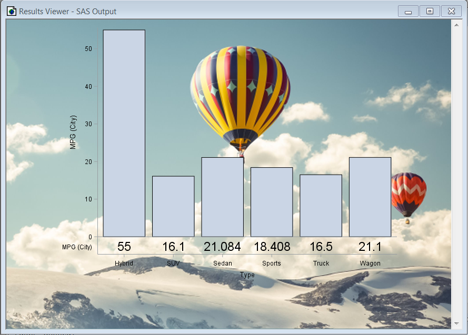Click the y-axis tick label 30
The image size is (468, 335).
click(x=88, y=124)
